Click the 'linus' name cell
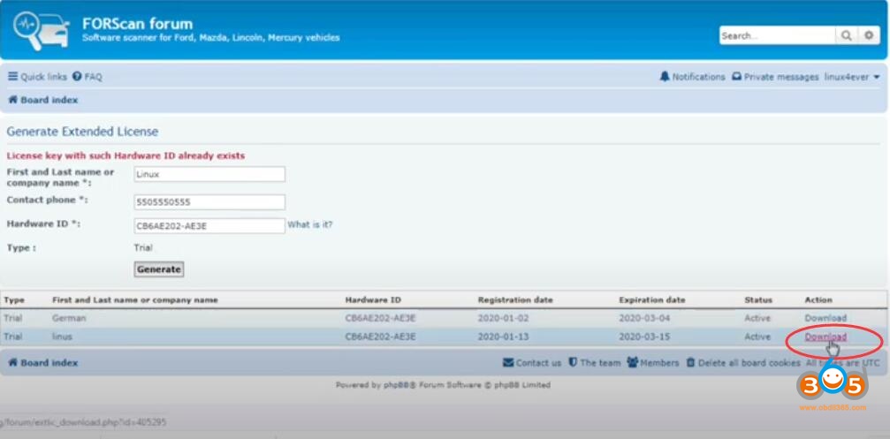Image resolution: width=890 pixels, height=439 pixels. click(x=62, y=337)
